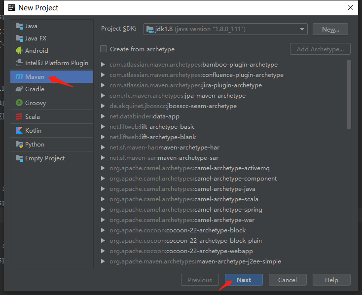Viewport: 362px width, 295px height.
Task: Select the Python entry label
Action: (35, 145)
